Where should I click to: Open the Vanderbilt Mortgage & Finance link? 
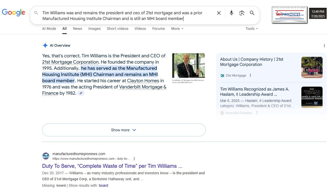coord(104,90)
